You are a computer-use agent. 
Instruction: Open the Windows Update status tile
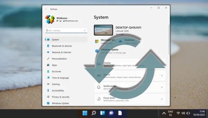point(111,51)
